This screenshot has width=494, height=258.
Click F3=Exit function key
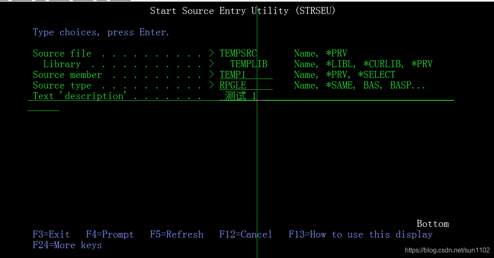click(51, 235)
